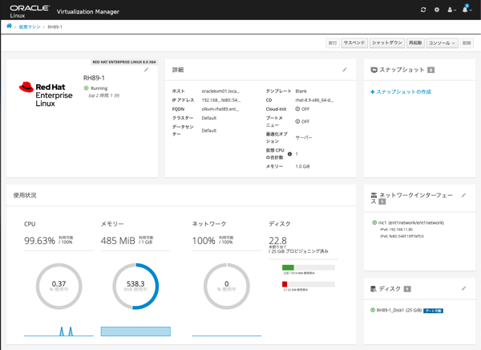Click スナップショットの作成 link
Viewport: 481px width, 350px height.
click(401, 92)
